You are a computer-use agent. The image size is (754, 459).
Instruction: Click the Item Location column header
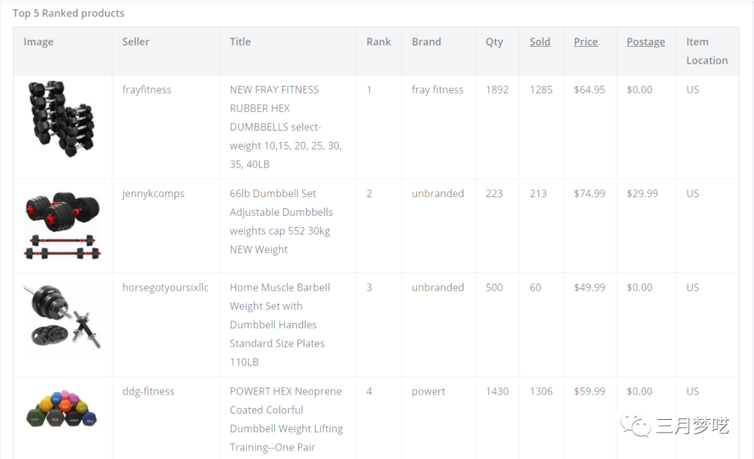point(707,51)
